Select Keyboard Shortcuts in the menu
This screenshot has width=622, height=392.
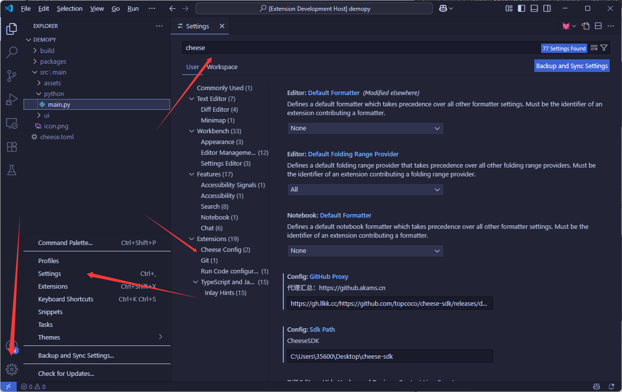click(x=97, y=299)
